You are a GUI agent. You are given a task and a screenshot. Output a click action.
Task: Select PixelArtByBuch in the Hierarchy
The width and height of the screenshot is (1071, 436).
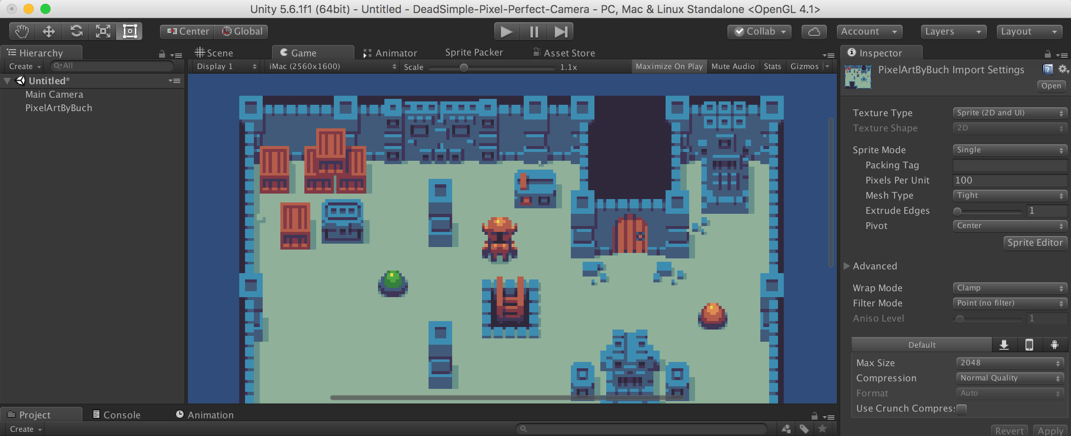pos(59,108)
